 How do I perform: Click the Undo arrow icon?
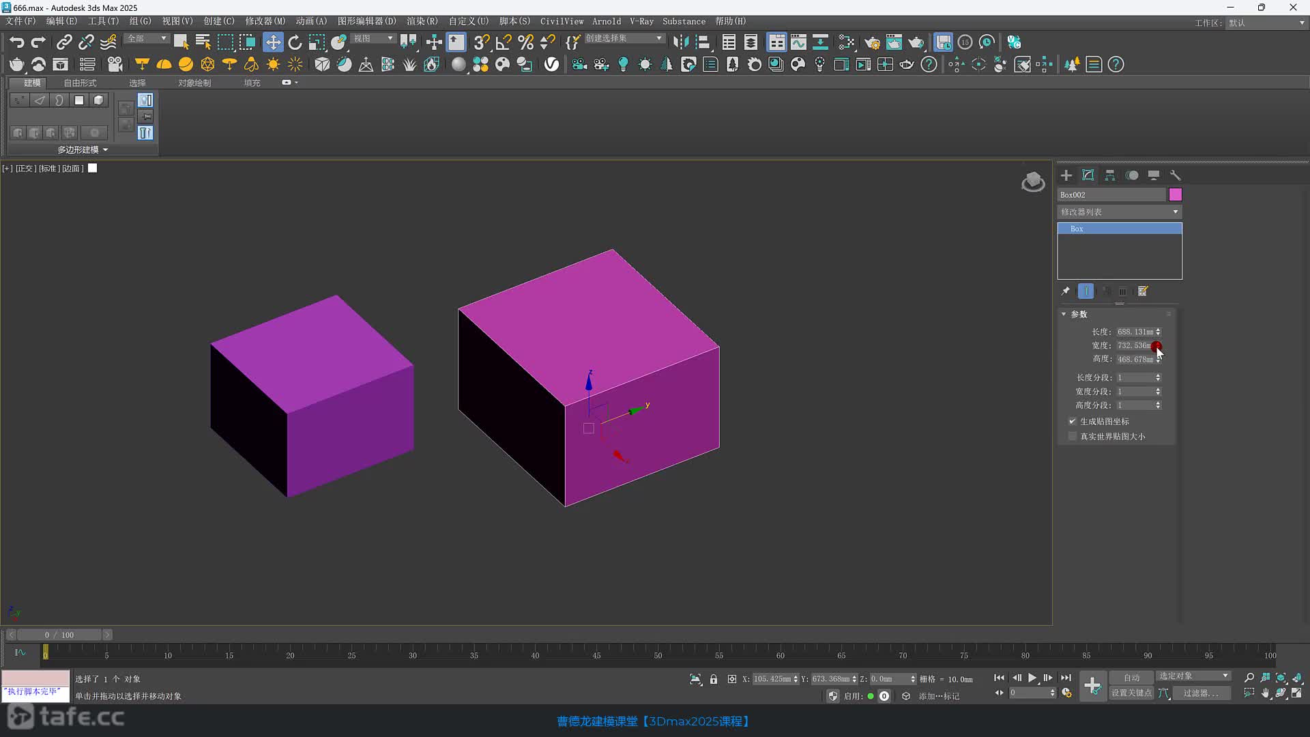(16, 42)
